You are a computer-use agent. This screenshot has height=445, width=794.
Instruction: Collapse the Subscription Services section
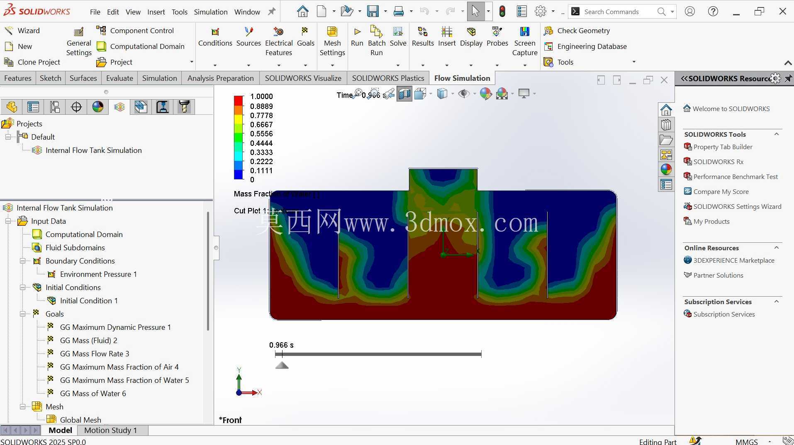[777, 302]
